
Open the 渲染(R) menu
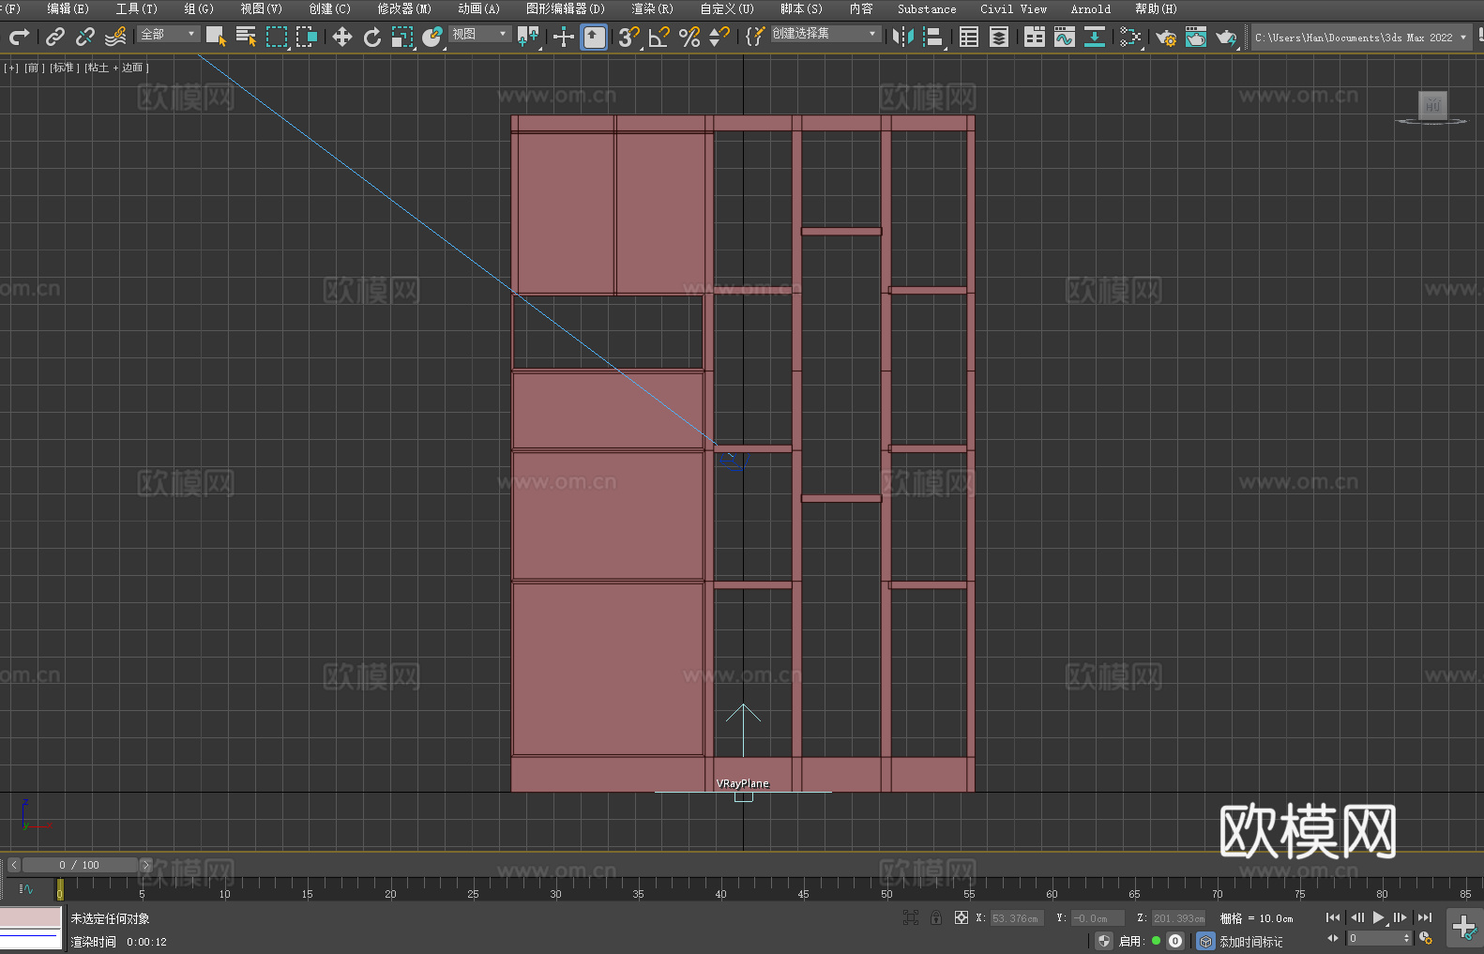[652, 8]
